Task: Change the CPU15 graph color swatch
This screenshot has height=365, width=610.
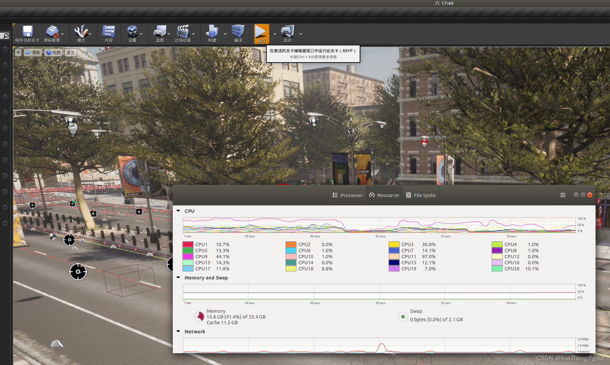Action: click(394, 263)
